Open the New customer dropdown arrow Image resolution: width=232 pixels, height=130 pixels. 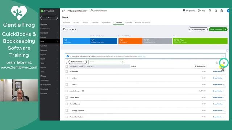225,30
